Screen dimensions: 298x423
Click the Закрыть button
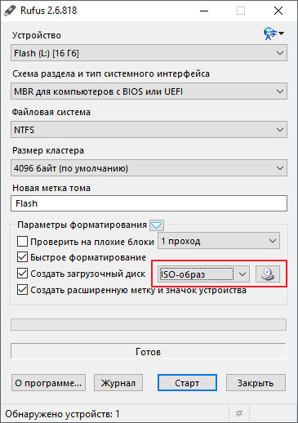[x=256, y=383]
